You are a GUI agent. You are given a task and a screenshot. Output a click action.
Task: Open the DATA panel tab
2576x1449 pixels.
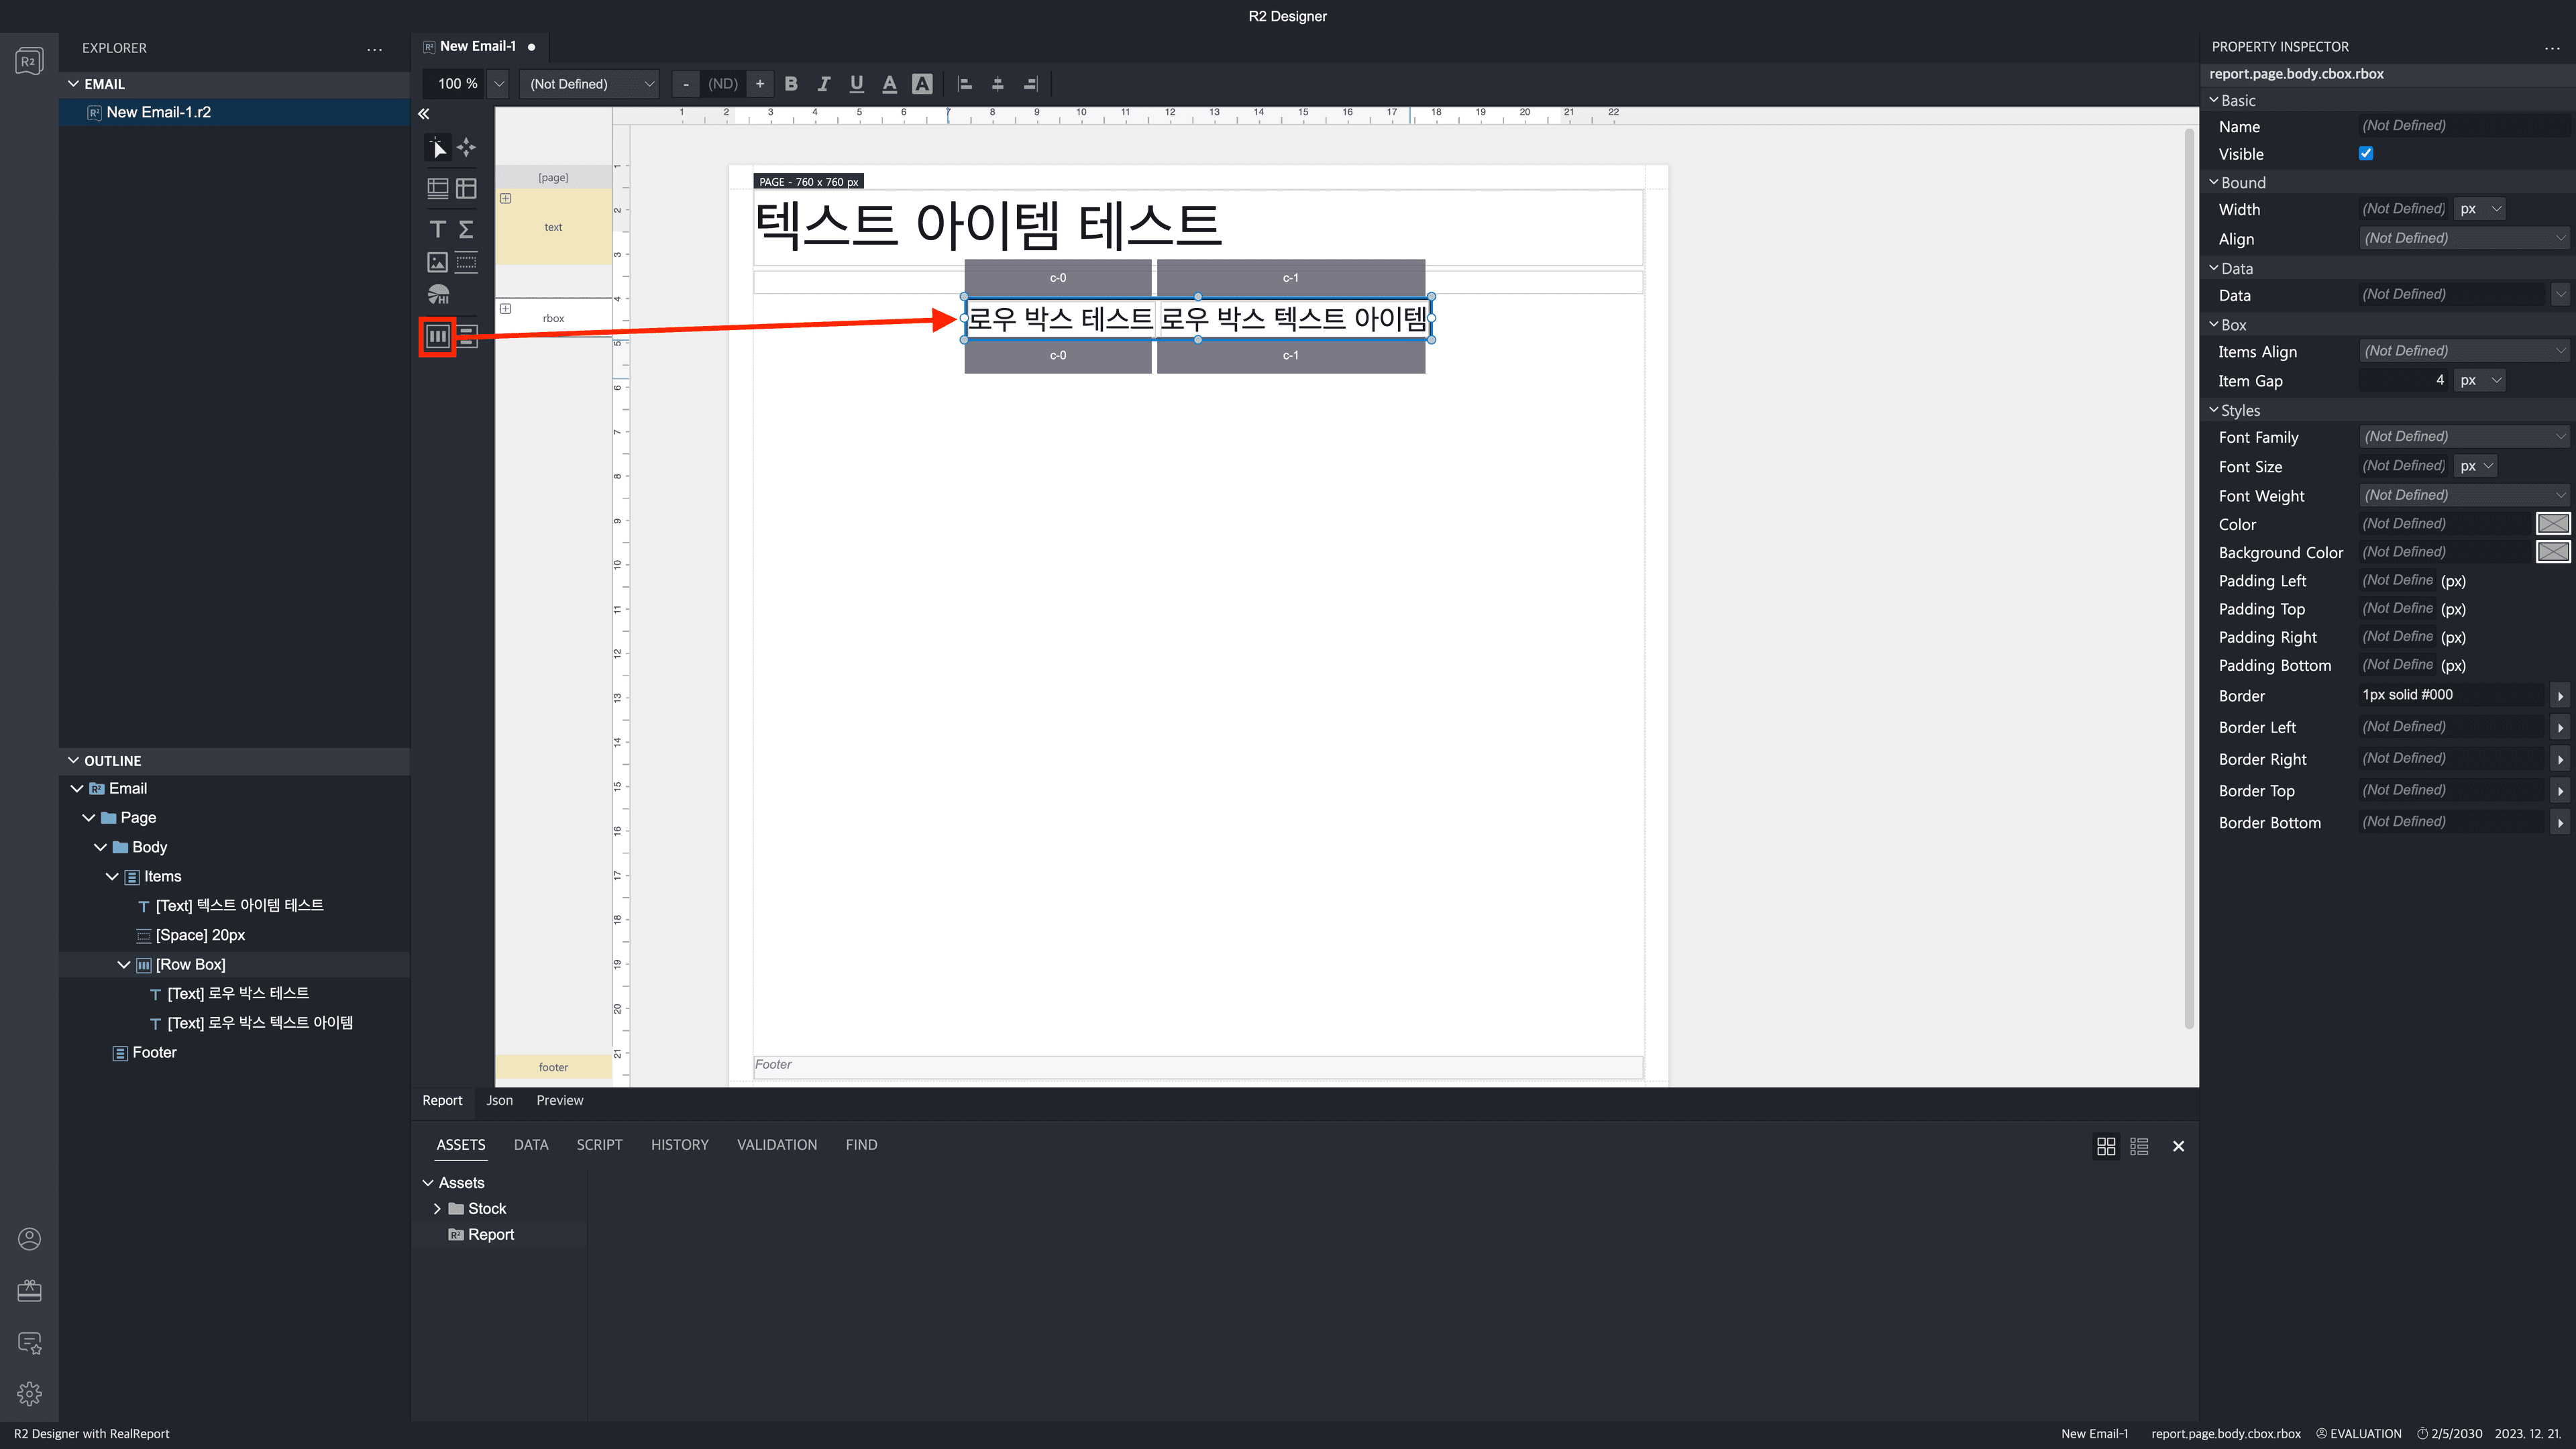pos(531,1145)
